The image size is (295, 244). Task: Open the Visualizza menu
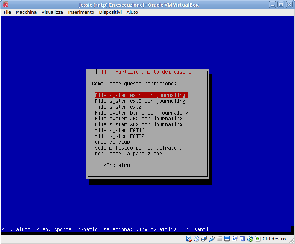tap(52, 12)
